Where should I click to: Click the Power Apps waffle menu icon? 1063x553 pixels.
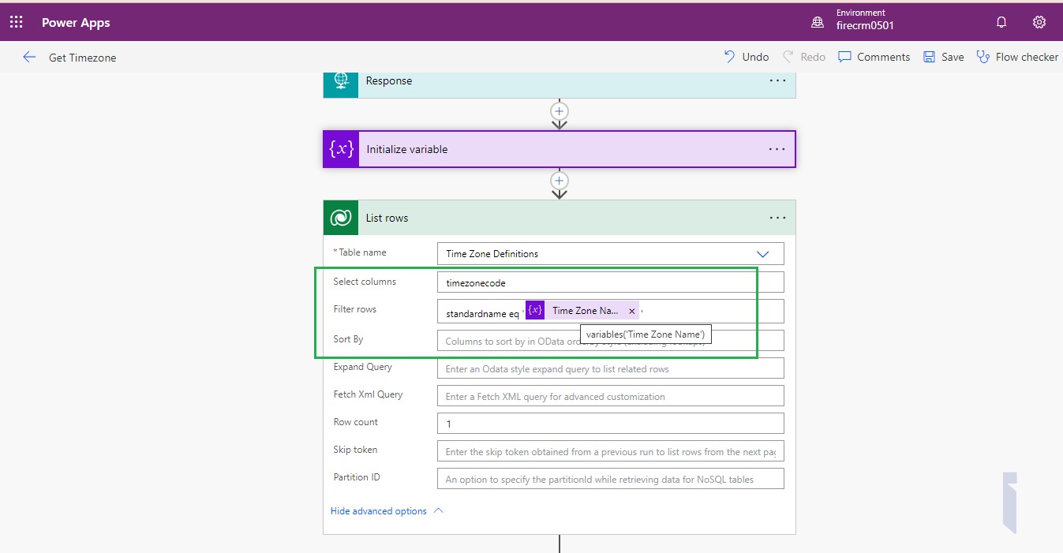pos(16,21)
